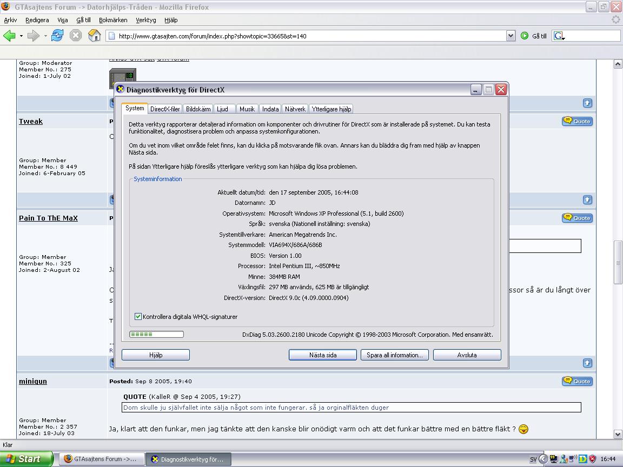Click Google search engine icon in search box

(559, 36)
